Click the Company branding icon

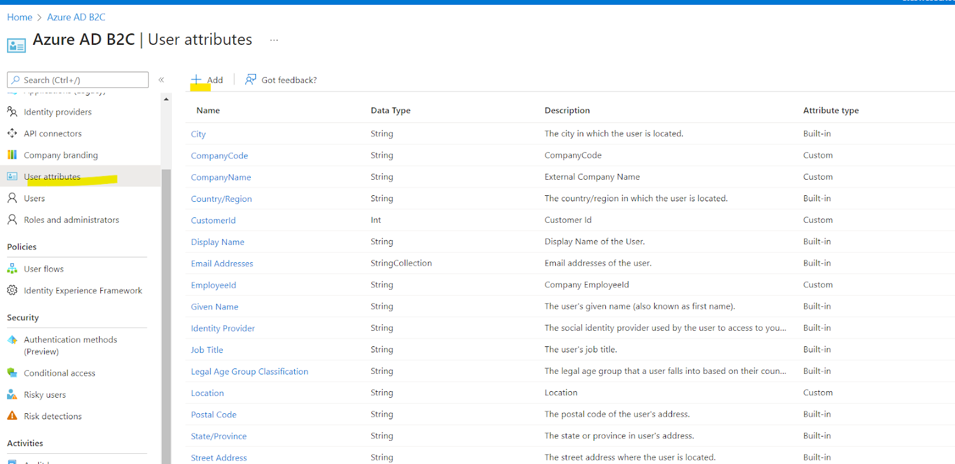[x=12, y=155]
